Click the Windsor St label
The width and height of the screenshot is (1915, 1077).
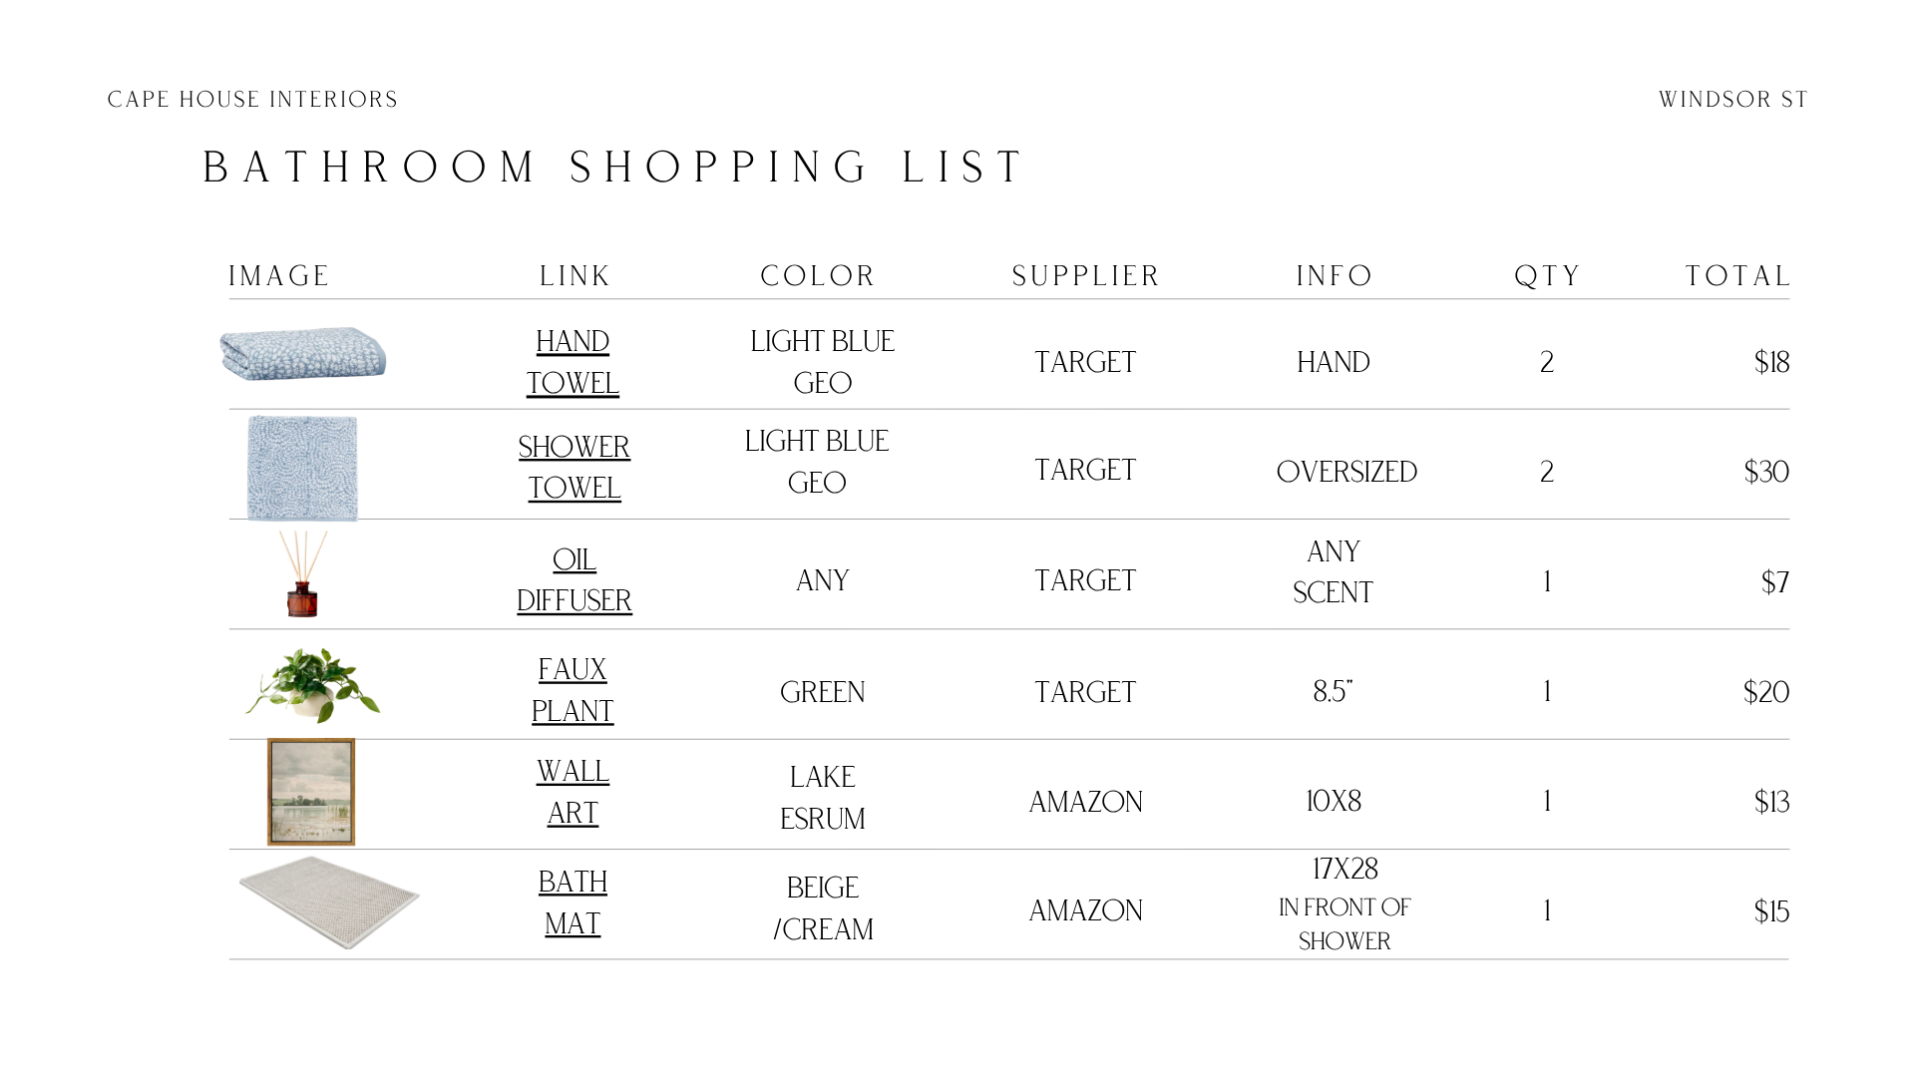pos(1733,100)
